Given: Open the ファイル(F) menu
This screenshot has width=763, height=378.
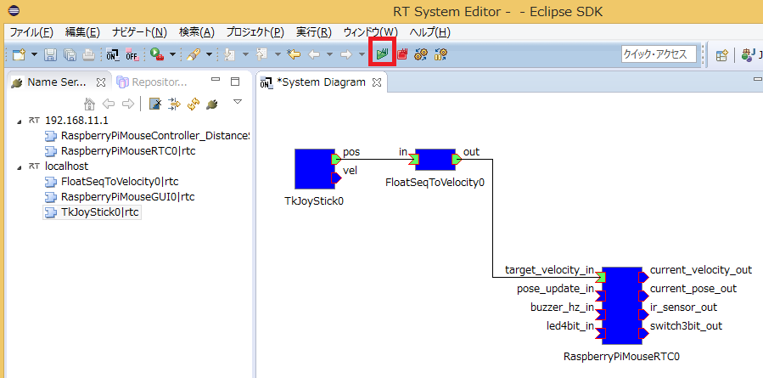Looking at the screenshot, I should [31, 32].
